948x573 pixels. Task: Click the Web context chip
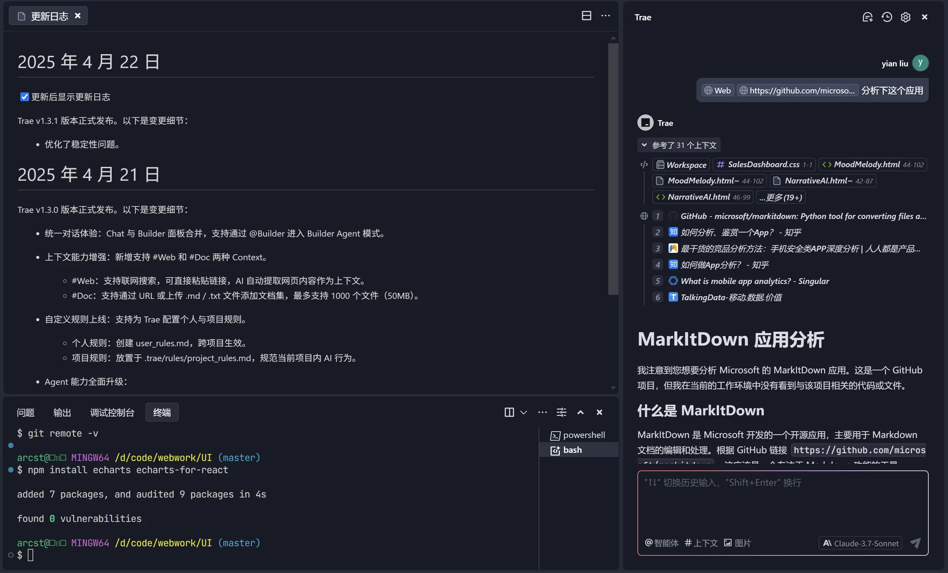pos(718,90)
